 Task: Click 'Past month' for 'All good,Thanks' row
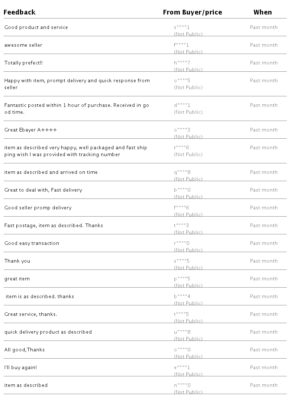click(264, 350)
